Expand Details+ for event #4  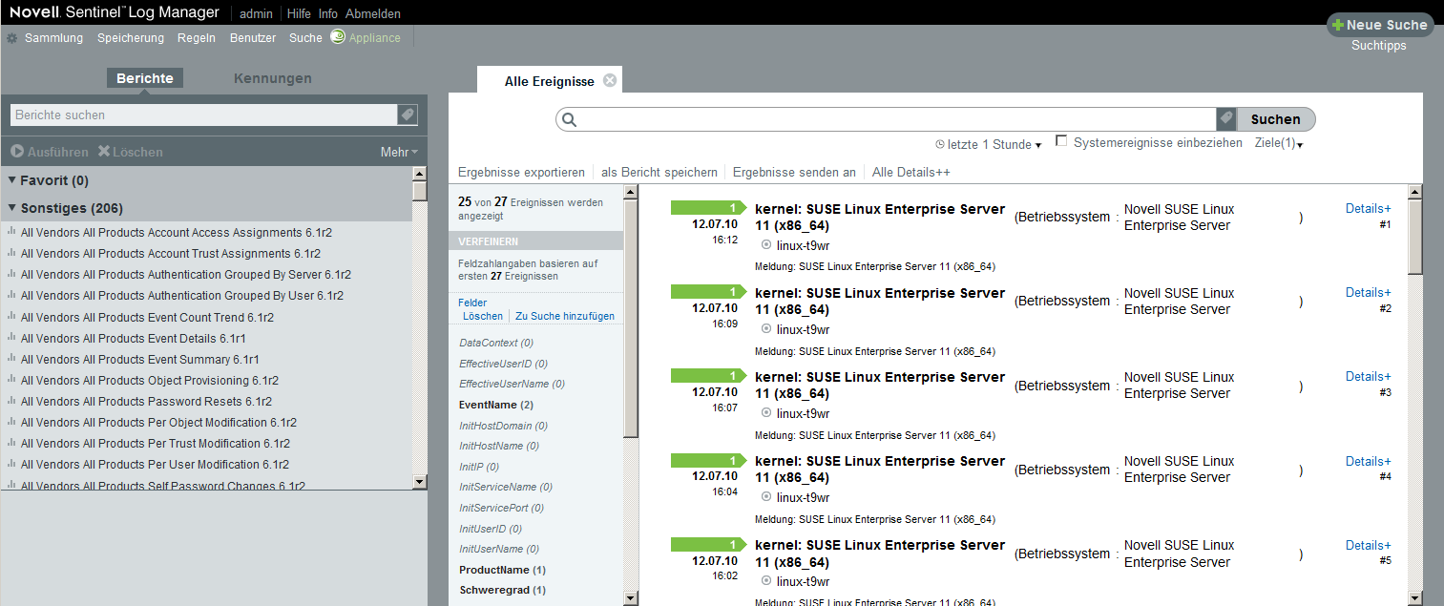click(1368, 461)
